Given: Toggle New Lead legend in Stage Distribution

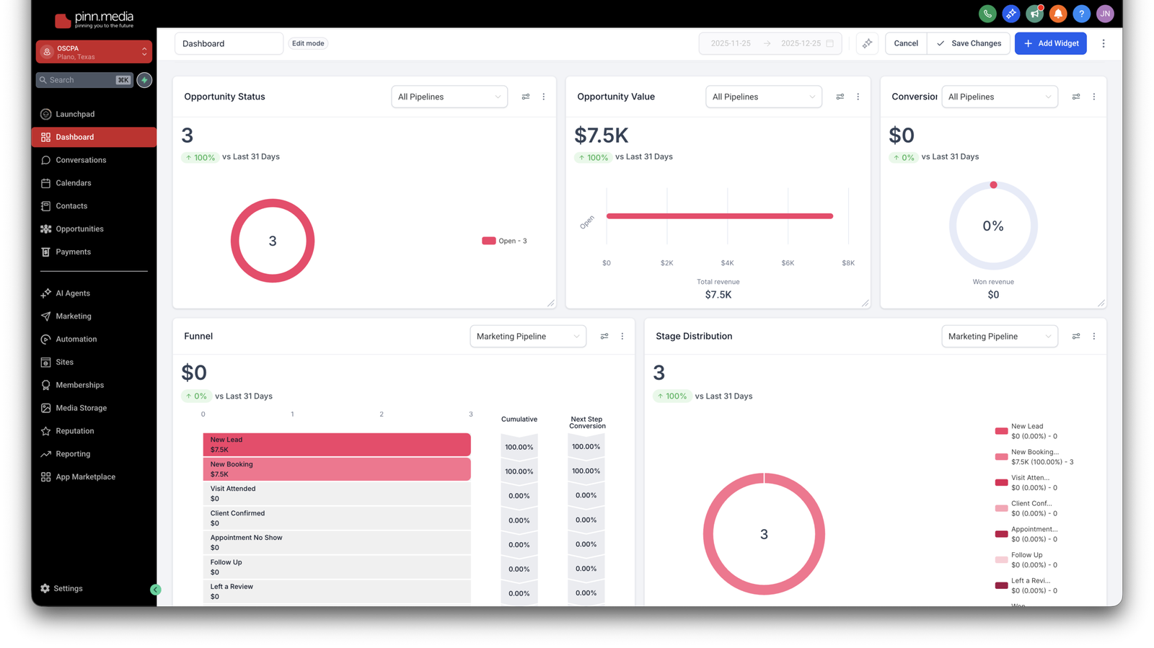Looking at the screenshot, I should tap(1026, 431).
